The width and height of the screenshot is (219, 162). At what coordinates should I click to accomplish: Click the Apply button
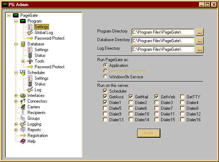(x=149, y=133)
